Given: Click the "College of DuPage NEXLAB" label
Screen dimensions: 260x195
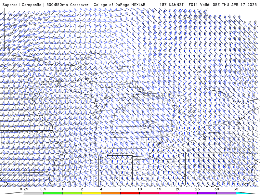Looking at the screenshot, I should click(119, 5).
